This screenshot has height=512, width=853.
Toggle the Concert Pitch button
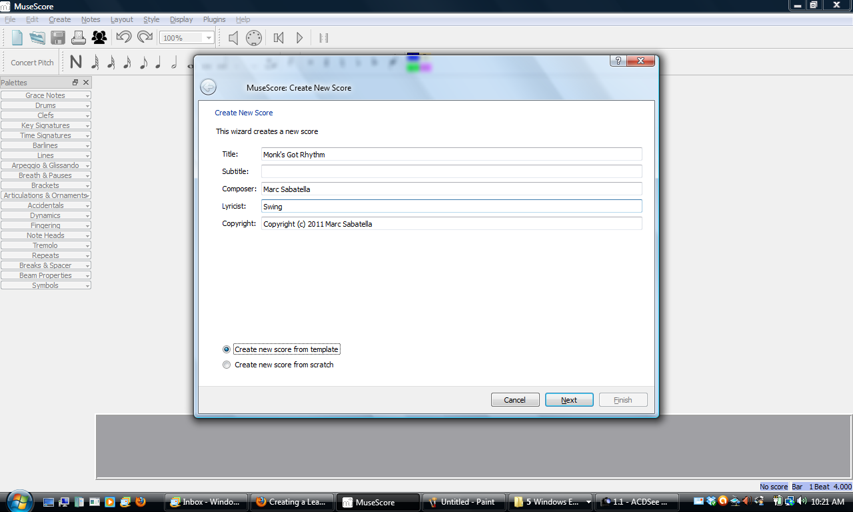click(x=32, y=63)
